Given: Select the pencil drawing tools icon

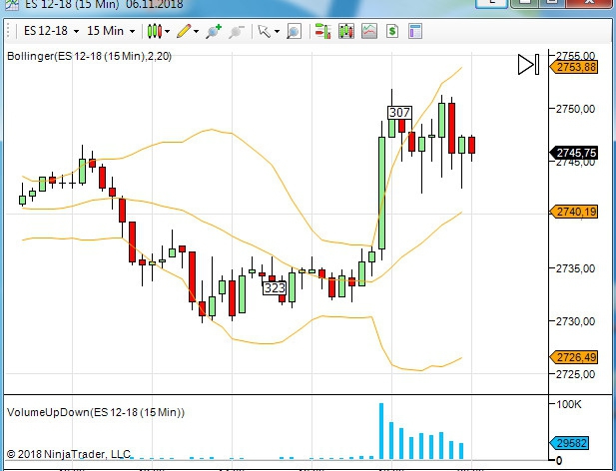Looking at the screenshot, I should click(184, 31).
